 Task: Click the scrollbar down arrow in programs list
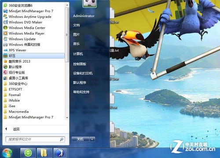coord(67,118)
